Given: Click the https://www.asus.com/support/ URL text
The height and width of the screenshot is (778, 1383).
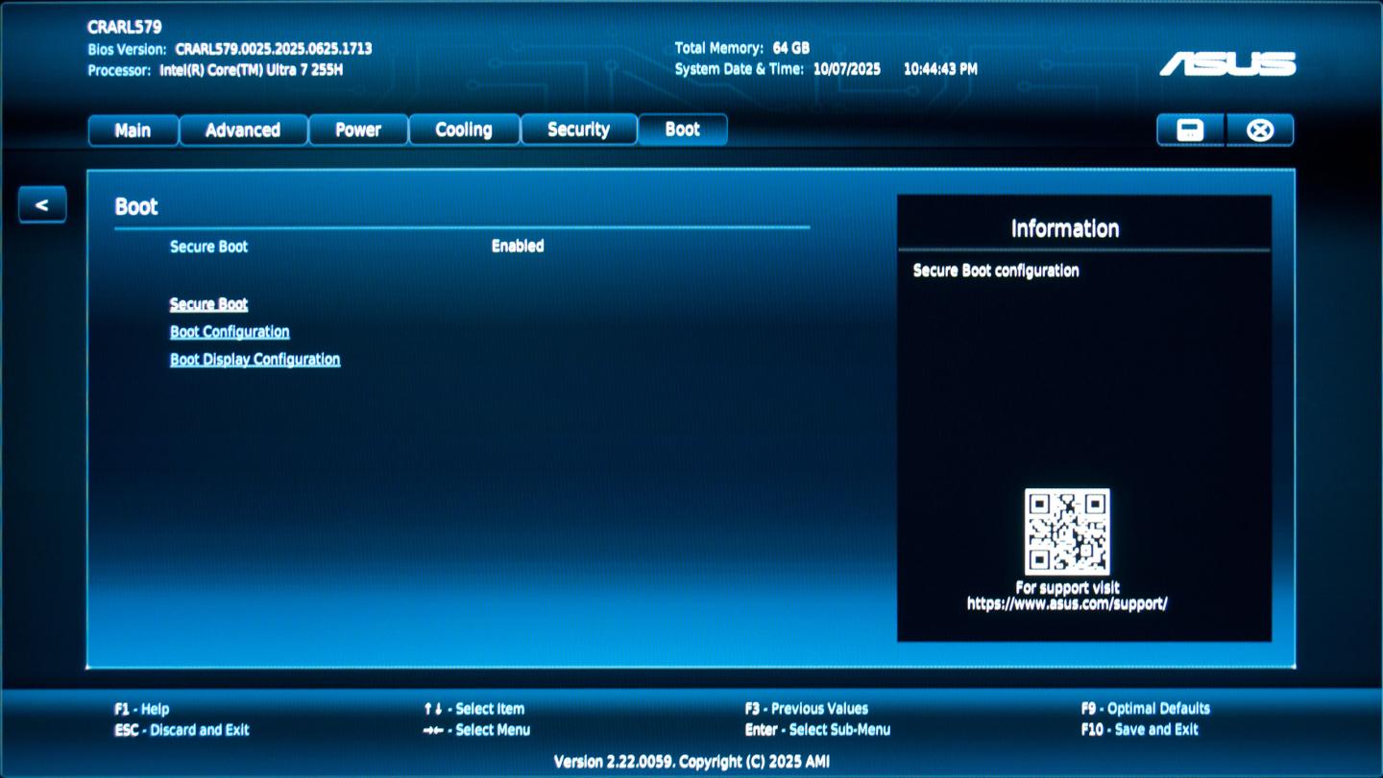Looking at the screenshot, I should [x=1067, y=603].
